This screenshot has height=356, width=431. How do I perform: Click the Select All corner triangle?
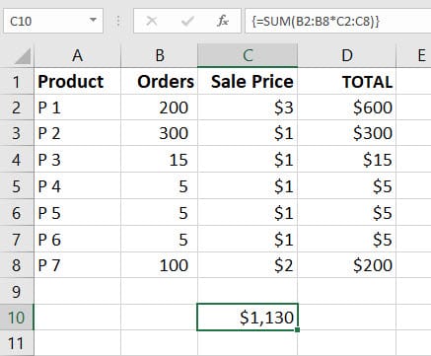point(23,56)
